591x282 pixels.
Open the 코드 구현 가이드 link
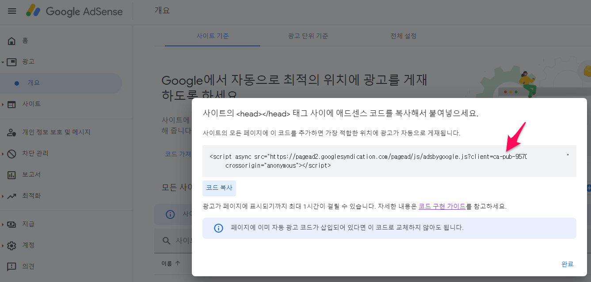coord(442,206)
